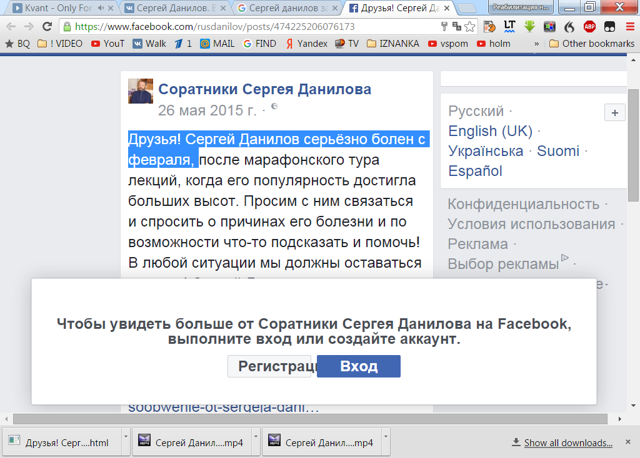Image resolution: width=640 pixels, height=458 pixels.
Task: Open the LanguageTool LT extension
Action: (x=509, y=27)
